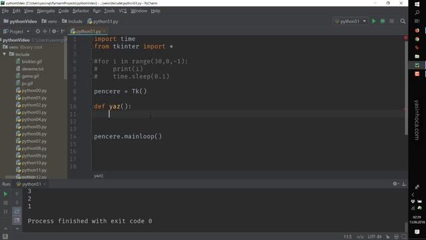Viewport: 426px width, 240px height.
Task: Run python51 with the toolbar green play button
Action: coord(374,21)
